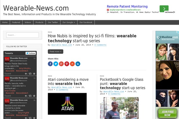The image size is (179, 119).
Task: Open 0 Comments on Atari article
Action: (x=62, y=90)
